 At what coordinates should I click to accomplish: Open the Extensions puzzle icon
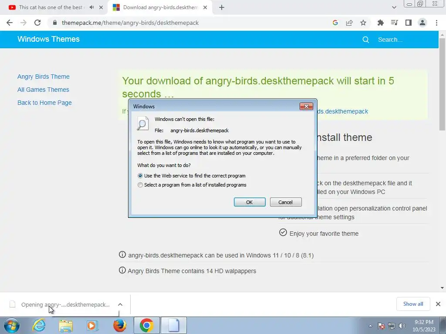[x=380, y=23]
